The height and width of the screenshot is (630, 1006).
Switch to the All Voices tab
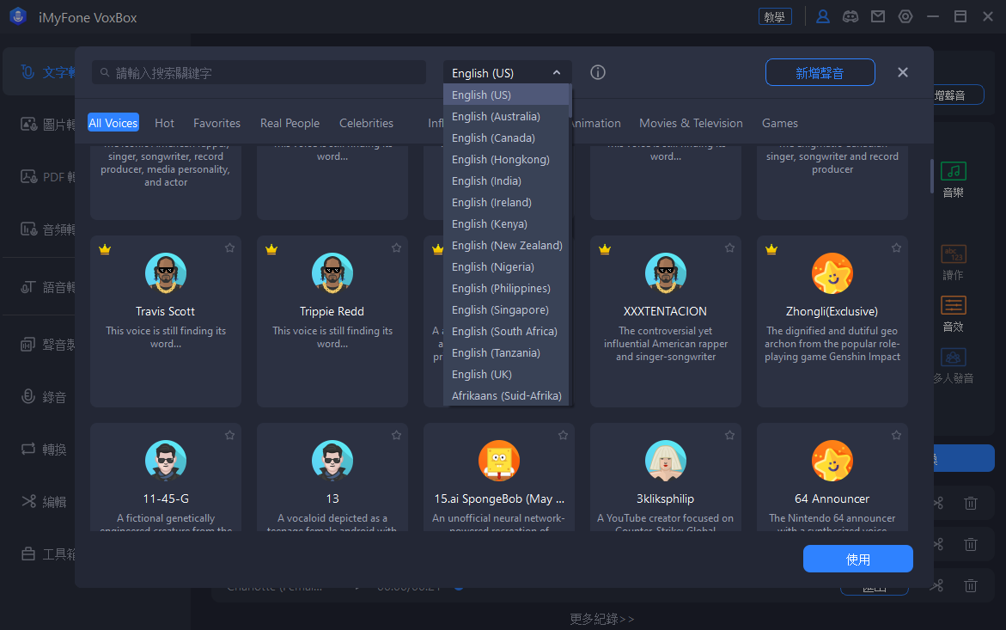113,123
